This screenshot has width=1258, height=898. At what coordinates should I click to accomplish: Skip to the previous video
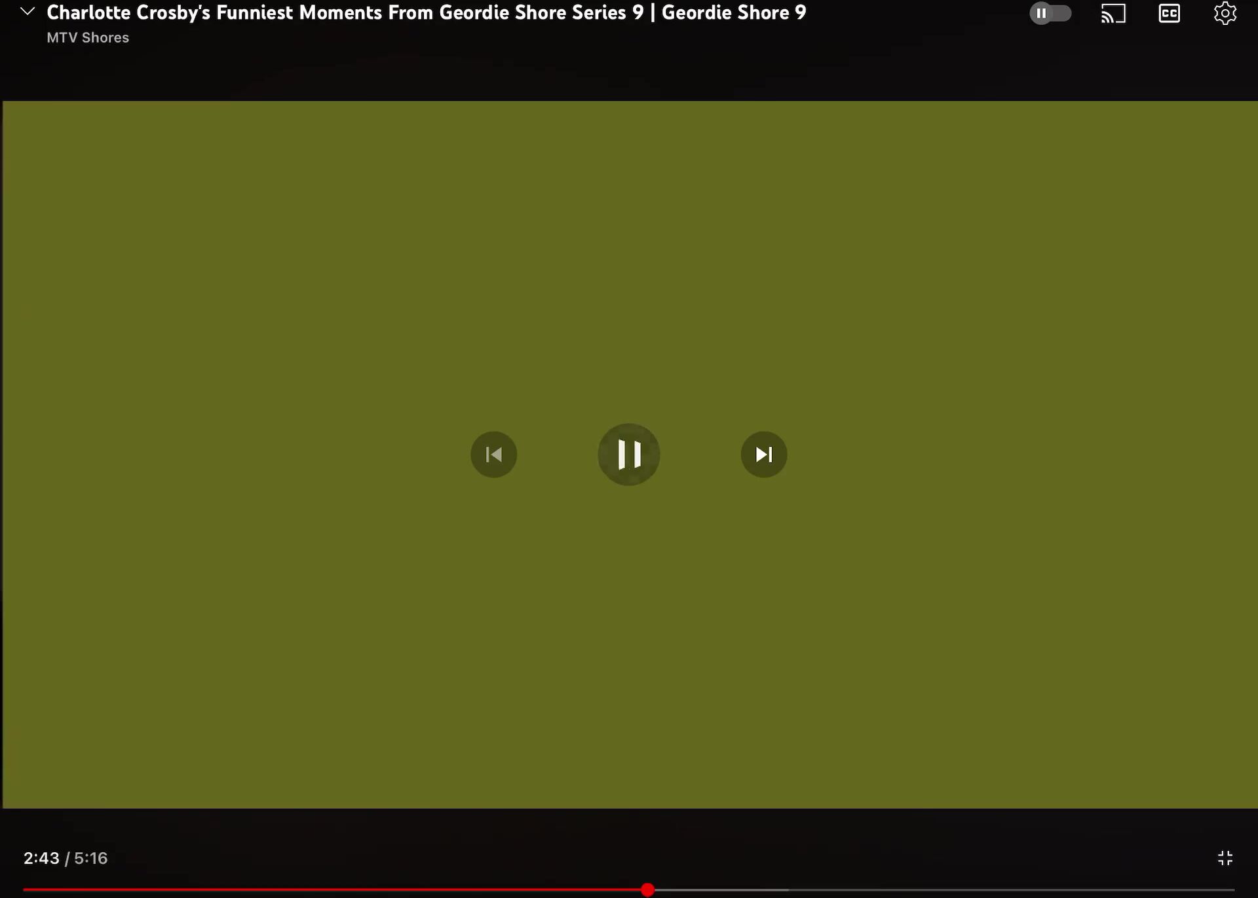point(493,454)
